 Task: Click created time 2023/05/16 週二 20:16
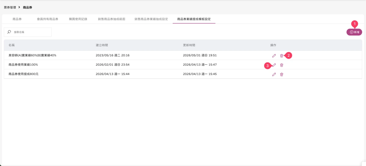click(113, 56)
